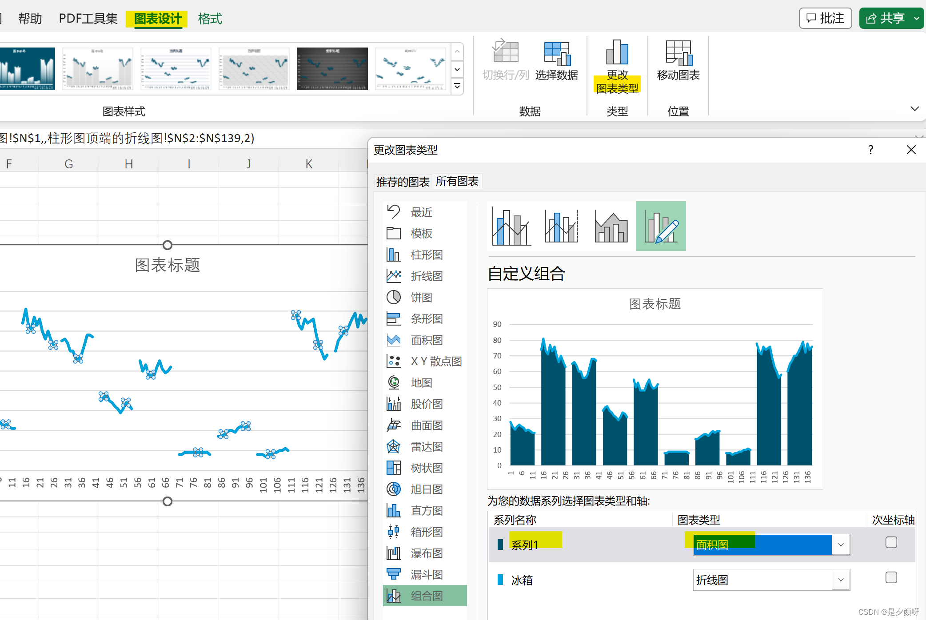The image size is (926, 620).
Task: Click 批注 comments button
Action: point(825,18)
